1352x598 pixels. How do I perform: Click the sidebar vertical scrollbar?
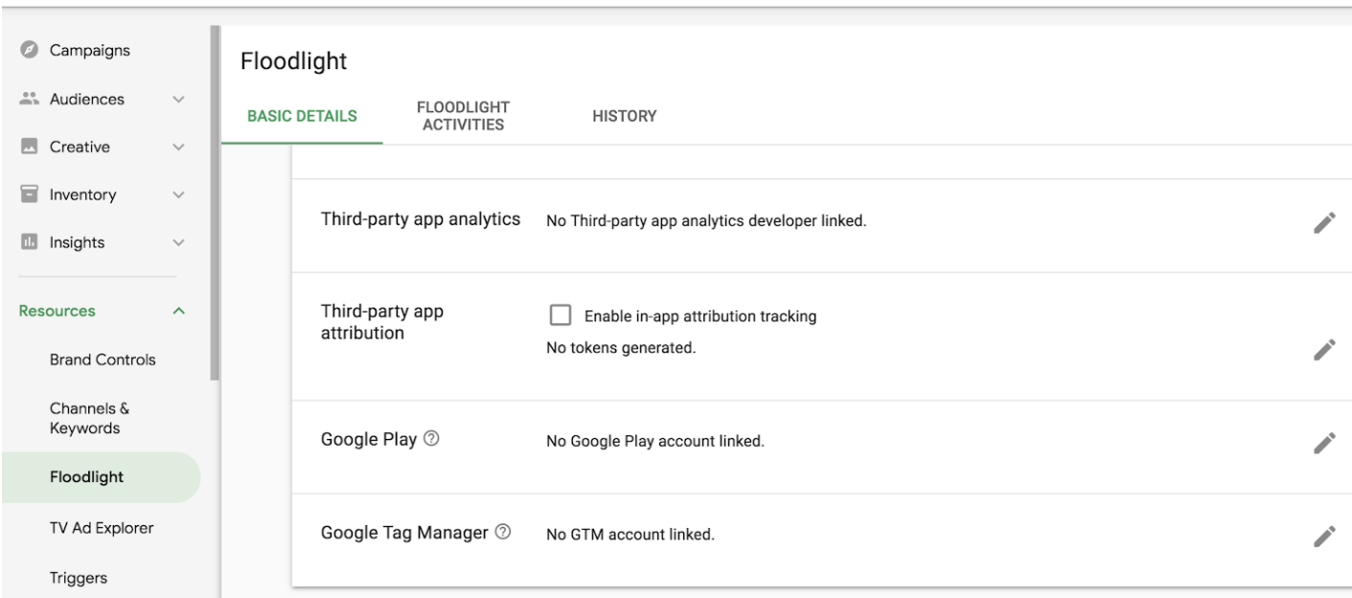coord(215,203)
